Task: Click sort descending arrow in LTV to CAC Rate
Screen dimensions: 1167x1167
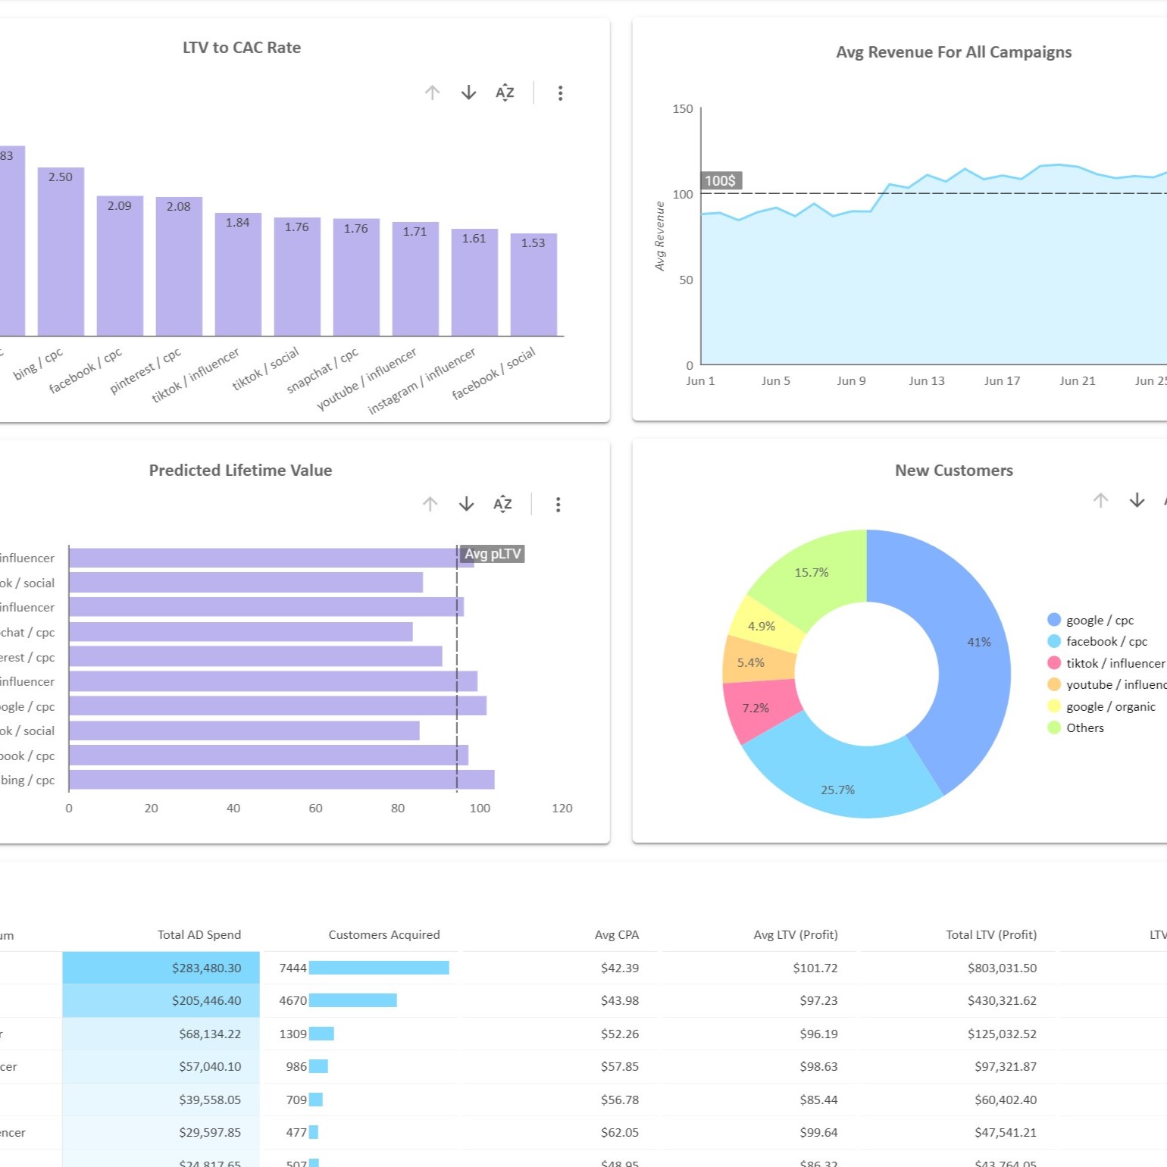Action: click(x=468, y=92)
